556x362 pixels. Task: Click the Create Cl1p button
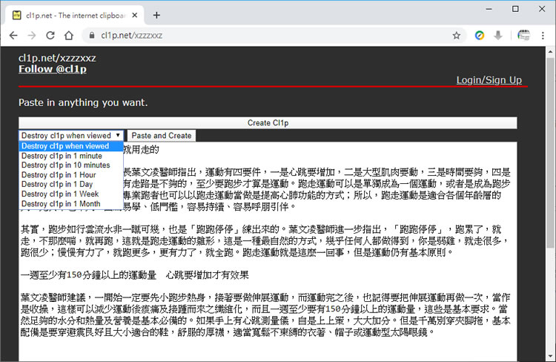(268, 123)
